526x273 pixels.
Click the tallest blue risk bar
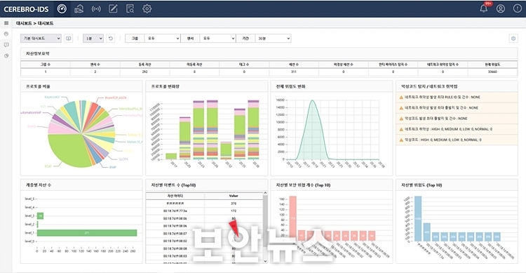pyautogui.click(x=418, y=218)
